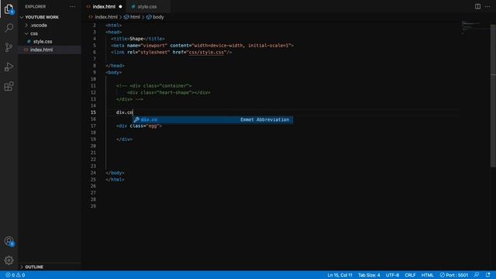
Task: Switch to the style.css tab
Action: (147, 6)
